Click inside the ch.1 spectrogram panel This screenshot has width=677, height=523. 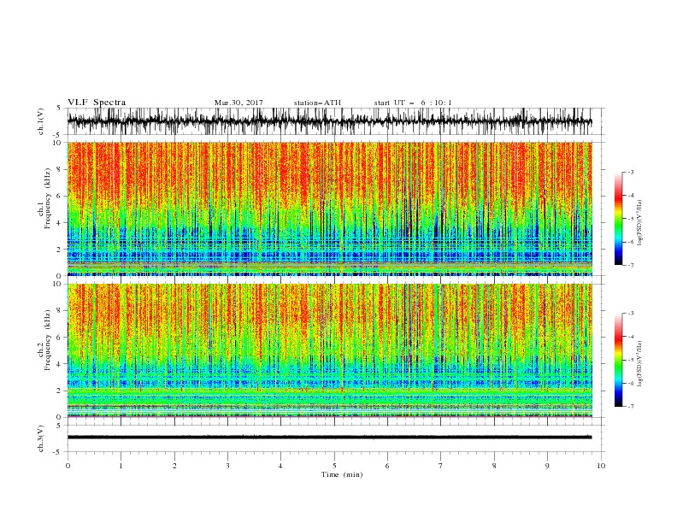[329, 209]
